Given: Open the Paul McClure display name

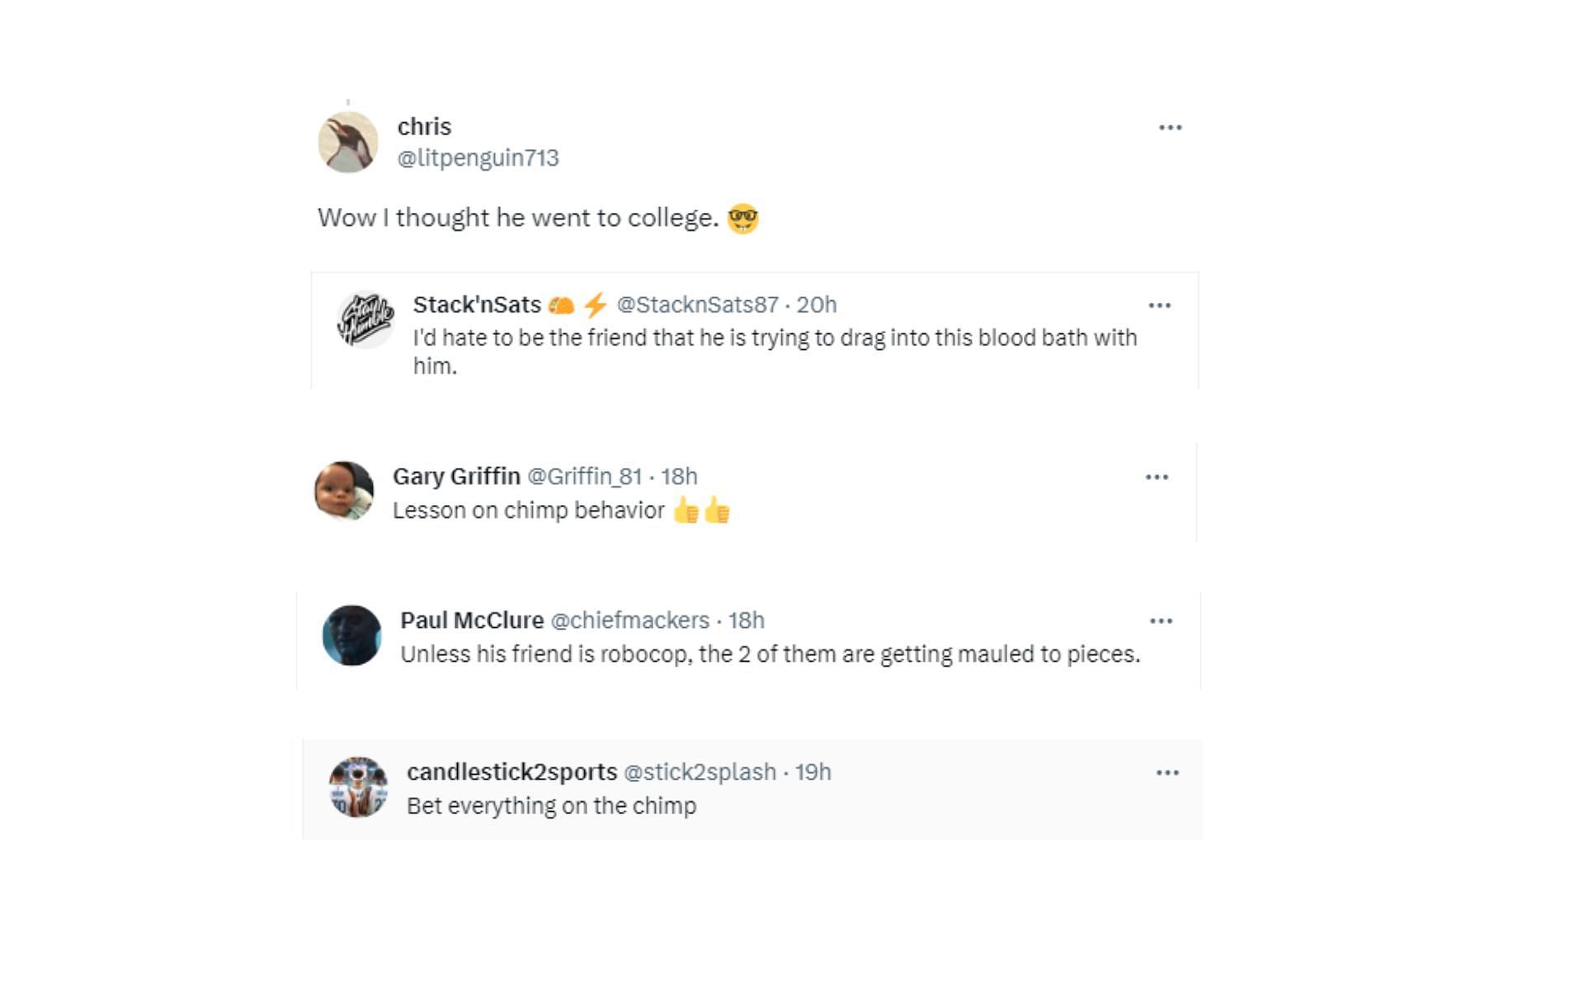Looking at the screenshot, I should pos(472,620).
